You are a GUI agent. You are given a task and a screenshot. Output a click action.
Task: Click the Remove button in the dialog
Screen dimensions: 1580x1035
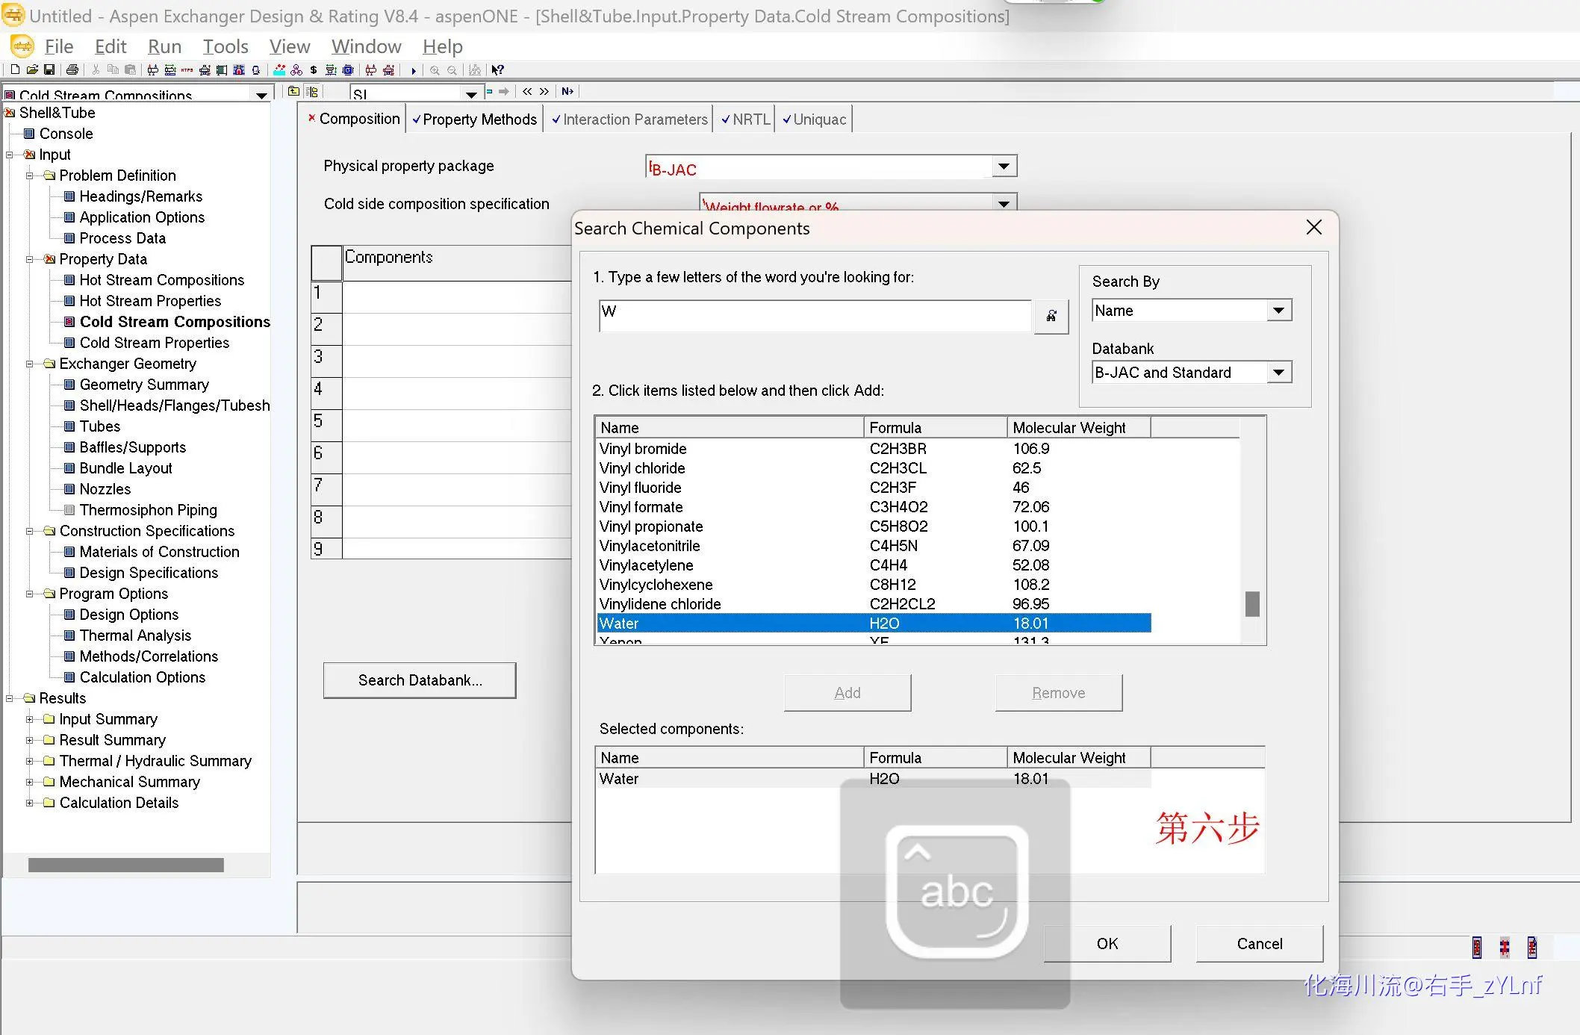(1059, 693)
